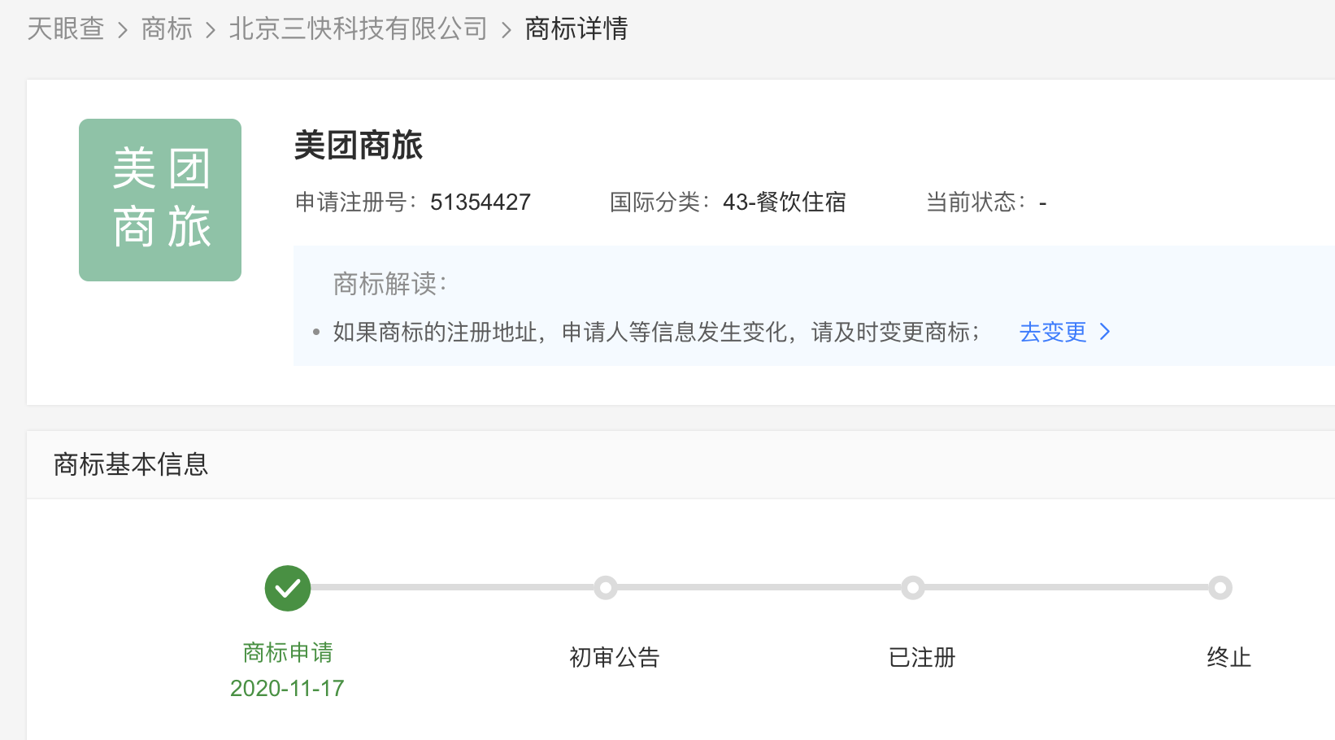
Task: Click the 商标基本信息 section header
Action: pos(131,464)
